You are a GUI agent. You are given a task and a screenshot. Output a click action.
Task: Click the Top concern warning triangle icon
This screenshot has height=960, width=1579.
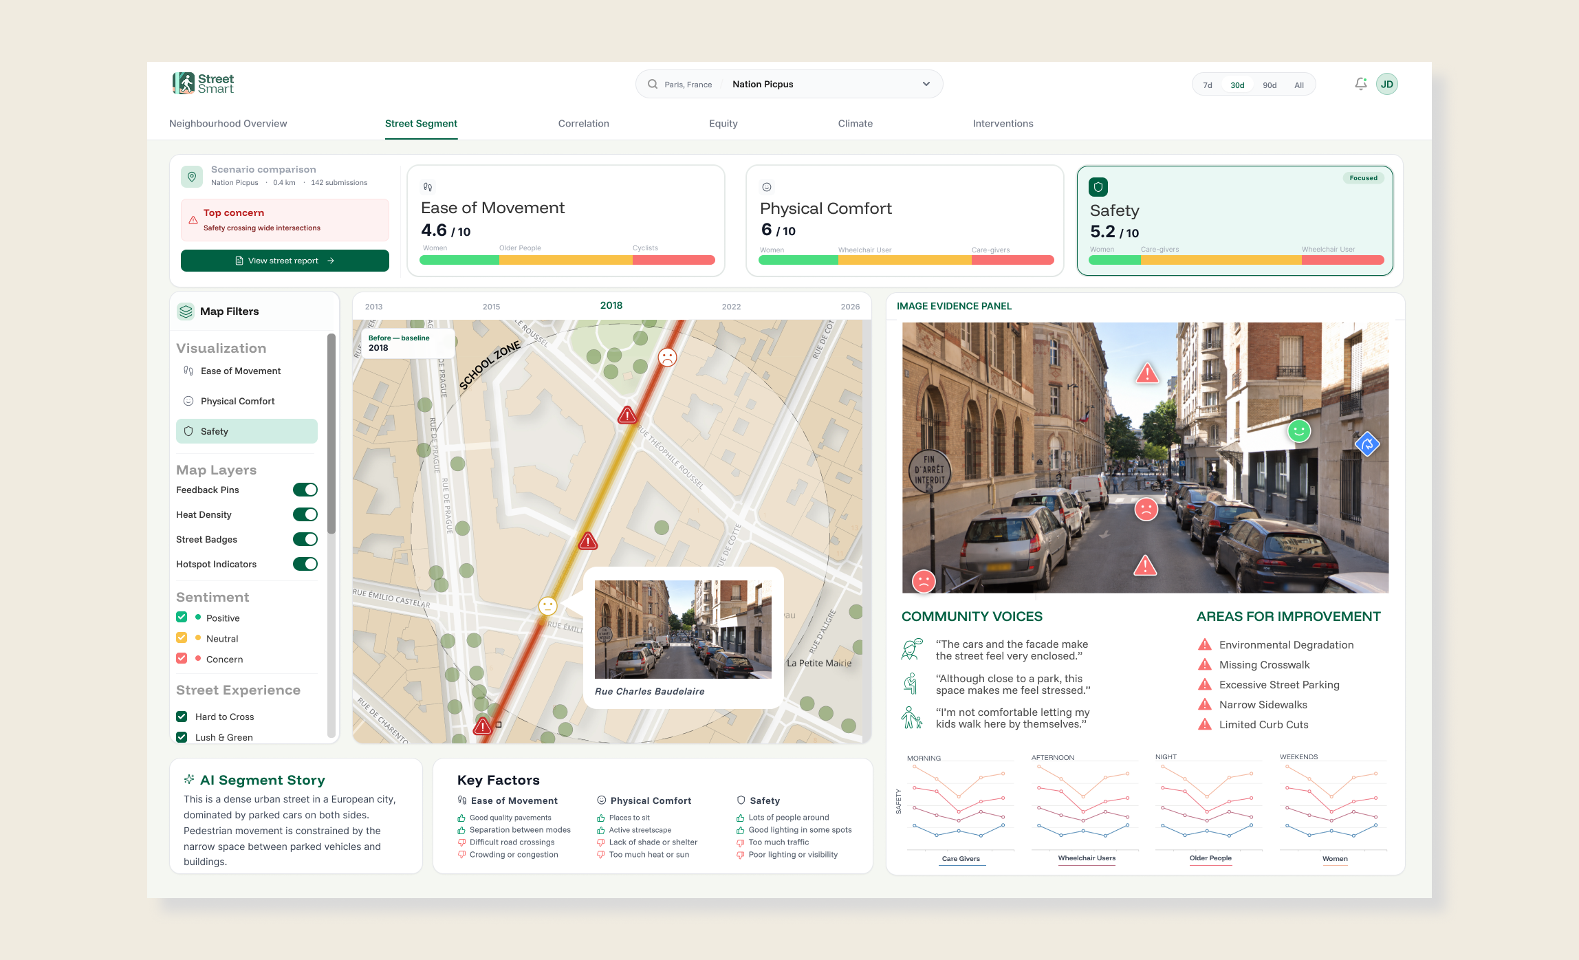193,221
